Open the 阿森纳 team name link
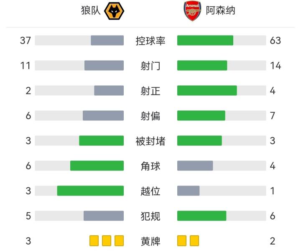Image resolution: width=301 pixels, height=252 pixels. [220, 11]
